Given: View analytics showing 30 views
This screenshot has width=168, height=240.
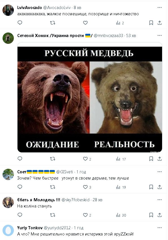Looking at the screenshot, I should pyautogui.click(x=121, y=215).
